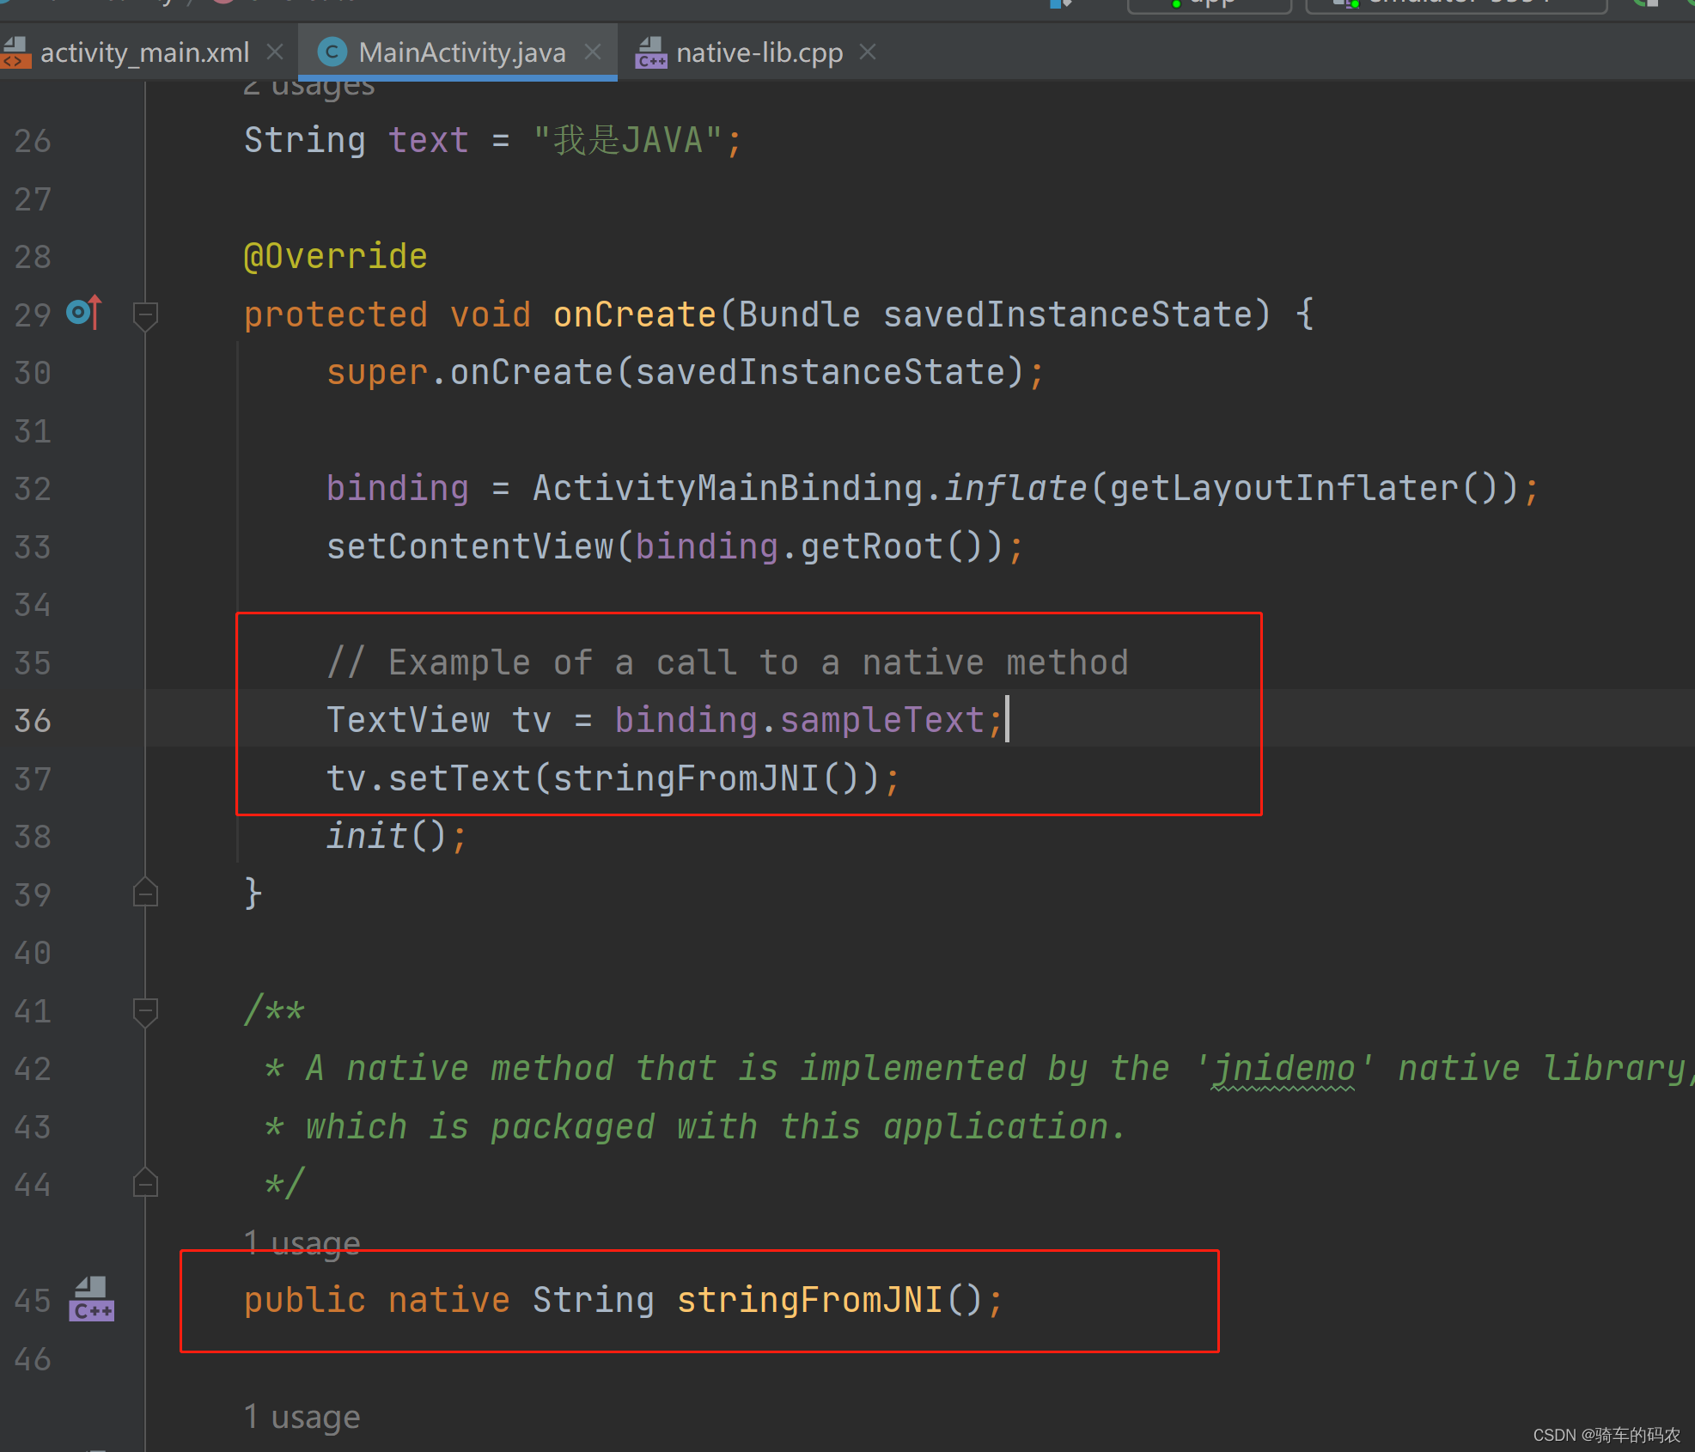The height and width of the screenshot is (1452, 1695).
Task: Click the @Override annotation on line 28
Action: click(x=335, y=256)
